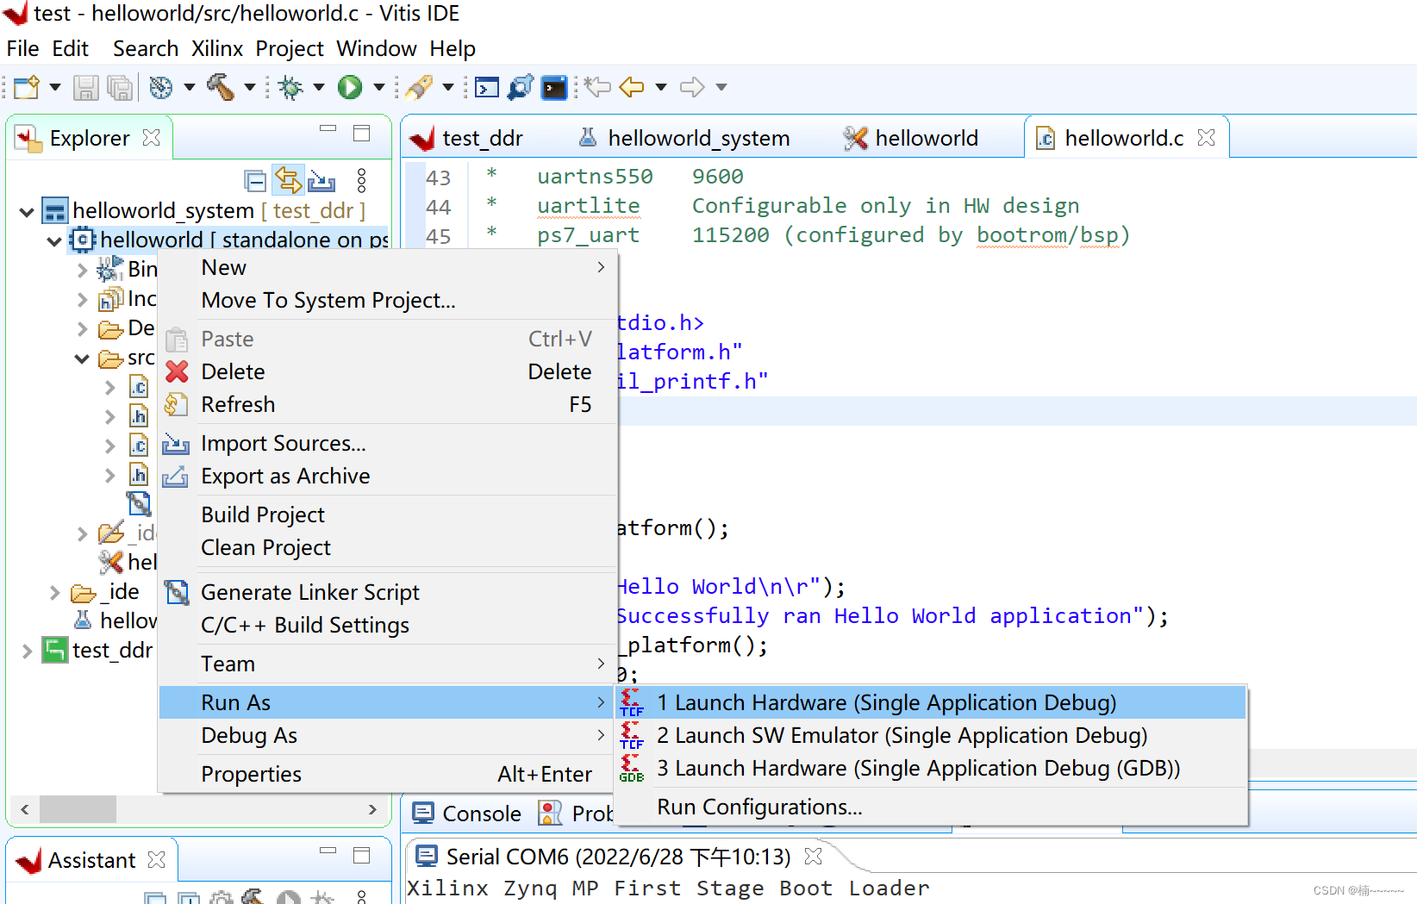Open dropdown arrow next to Run button
The height and width of the screenshot is (904, 1417).
pos(378,87)
